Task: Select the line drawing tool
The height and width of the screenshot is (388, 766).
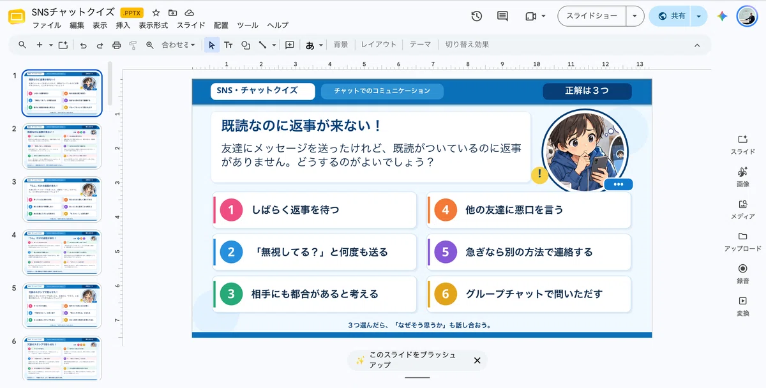Action: click(x=262, y=45)
